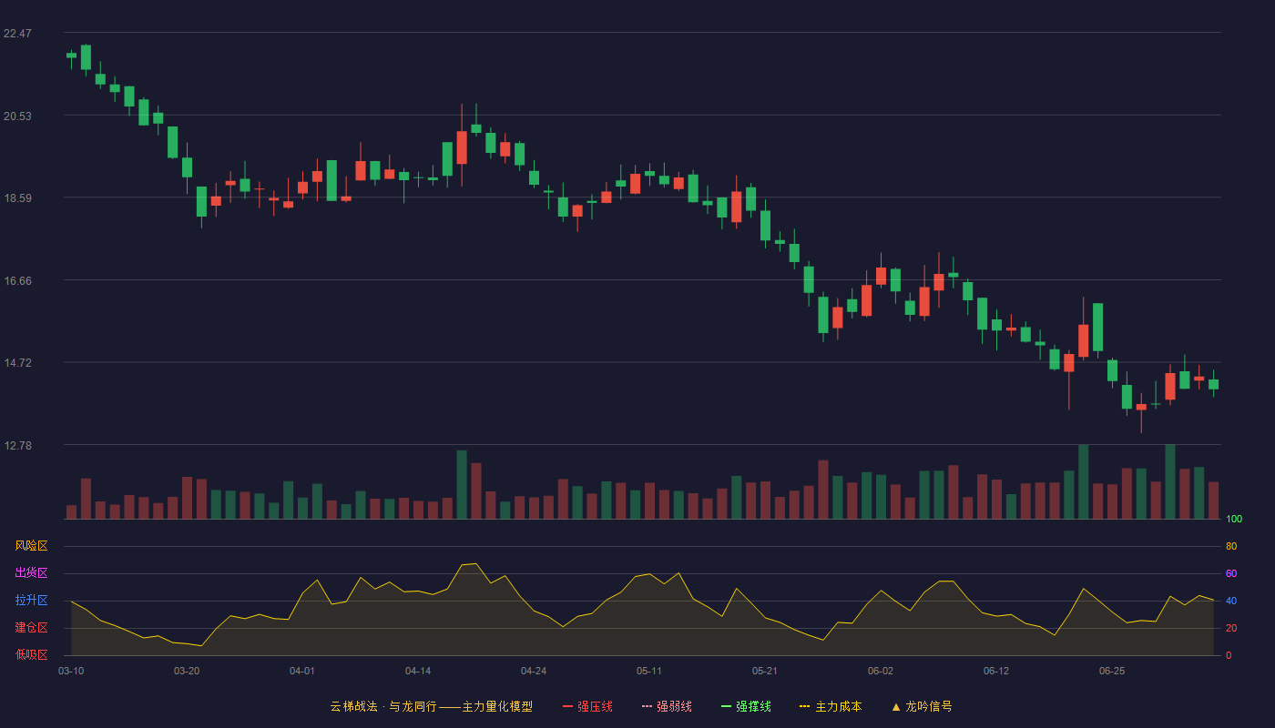Image resolution: width=1275 pixels, height=728 pixels.
Task: Hide the 强压线 series via legend text
Action: 595,706
